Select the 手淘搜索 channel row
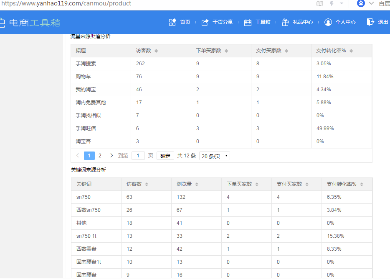 tap(221, 64)
